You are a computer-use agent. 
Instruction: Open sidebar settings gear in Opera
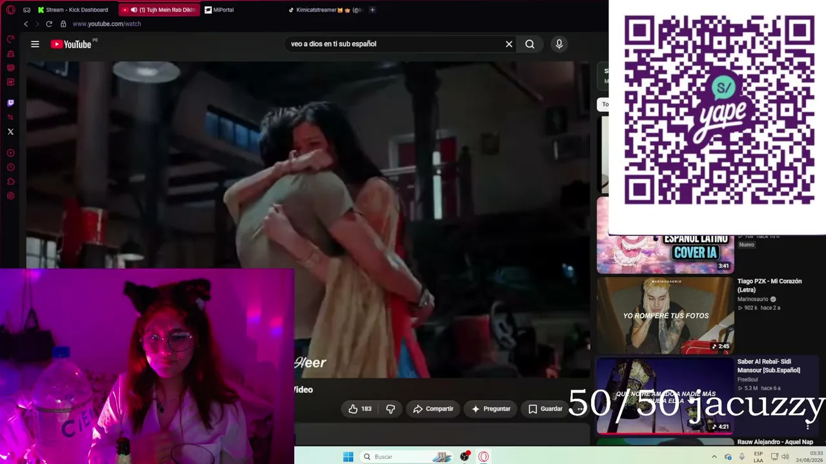[x=10, y=196]
